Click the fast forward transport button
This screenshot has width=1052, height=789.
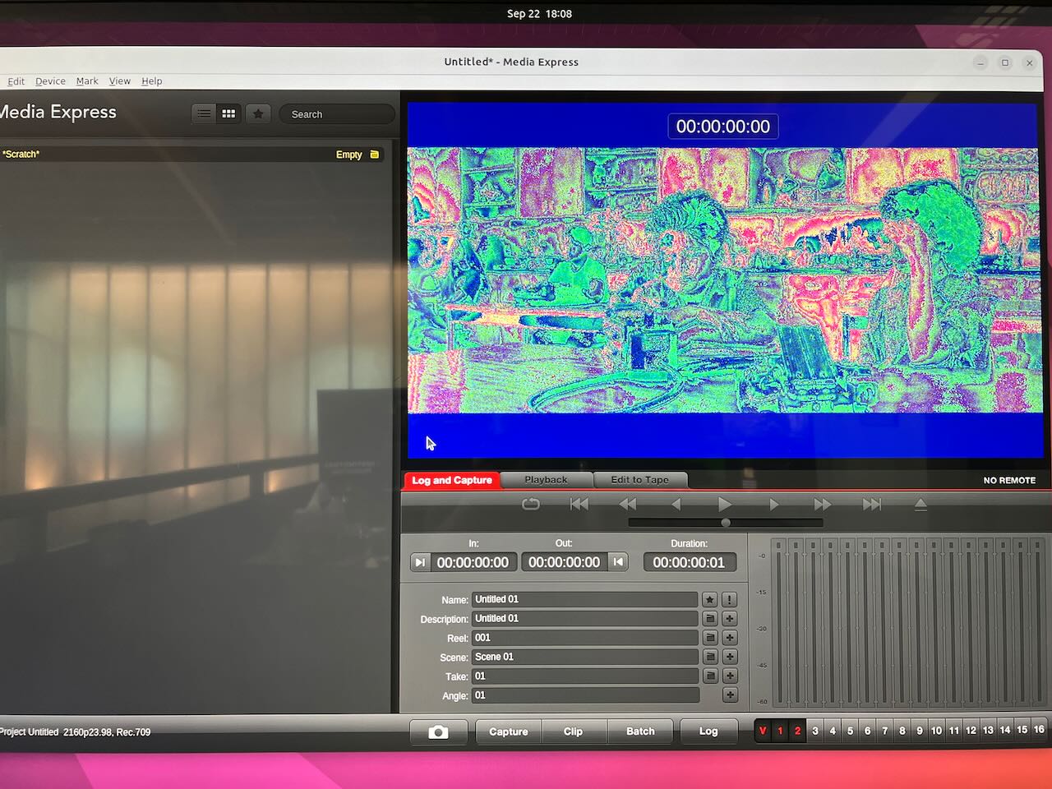(x=822, y=504)
